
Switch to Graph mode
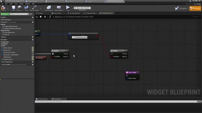(195, 8)
